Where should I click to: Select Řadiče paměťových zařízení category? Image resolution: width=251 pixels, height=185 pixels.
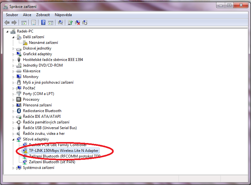tap(46, 122)
